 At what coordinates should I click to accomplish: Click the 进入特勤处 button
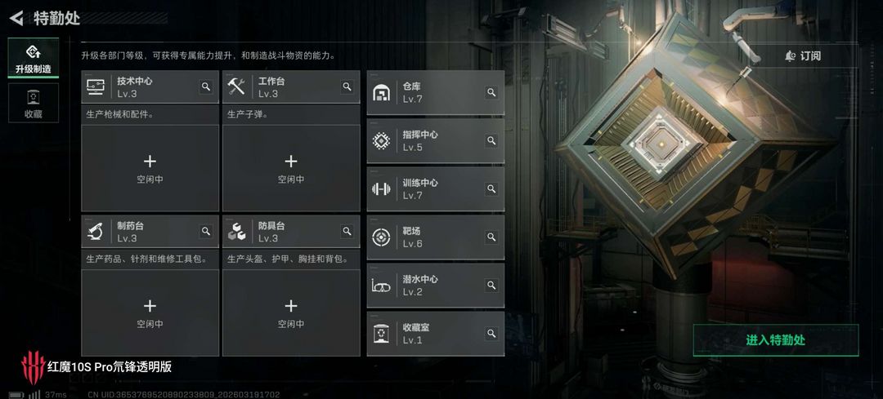775,340
